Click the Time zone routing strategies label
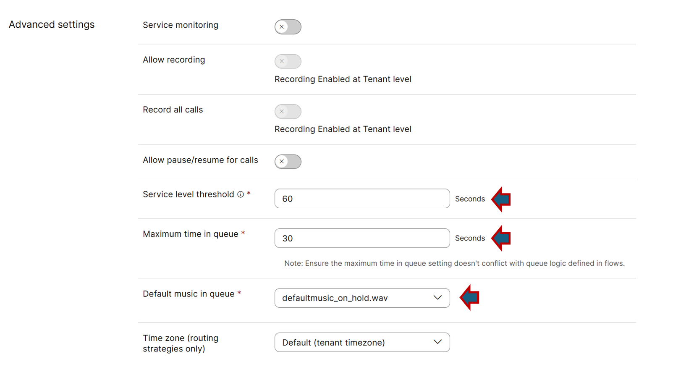The height and width of the screenshot is (380, 673). click(181, 343)
